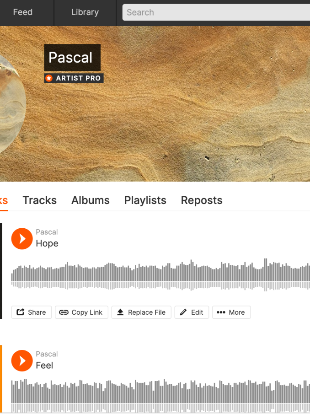The image size is (310, 414).
Task: Seek within the Hope waveform
Action: [160, 275]
